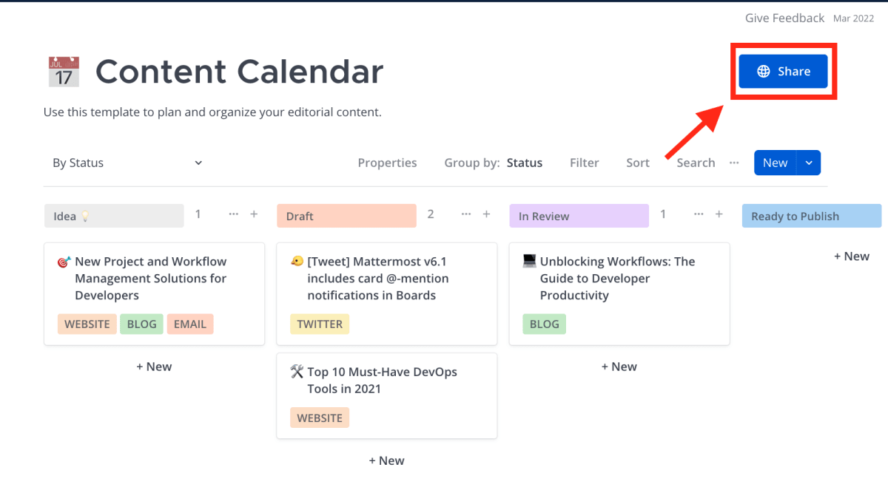
Task: Click the Give Feedback link
Action: 784,18
